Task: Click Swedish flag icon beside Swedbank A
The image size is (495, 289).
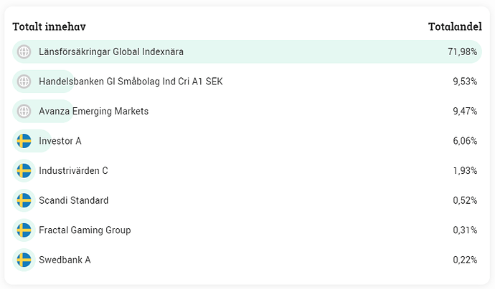Action: (24, 260)
